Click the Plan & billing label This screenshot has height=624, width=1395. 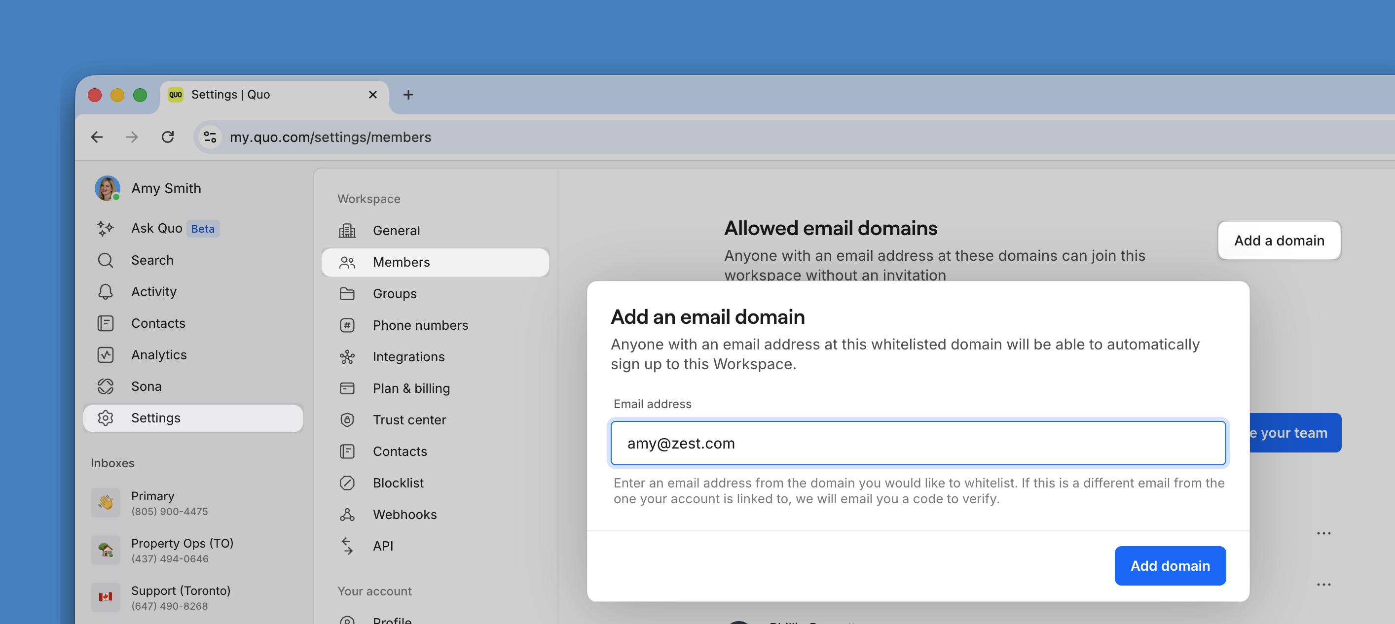pos(411,388)
